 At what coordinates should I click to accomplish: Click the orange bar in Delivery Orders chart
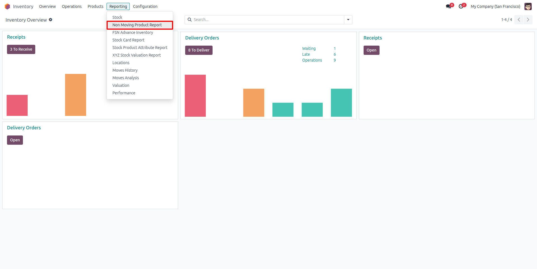tap(254, 103)
